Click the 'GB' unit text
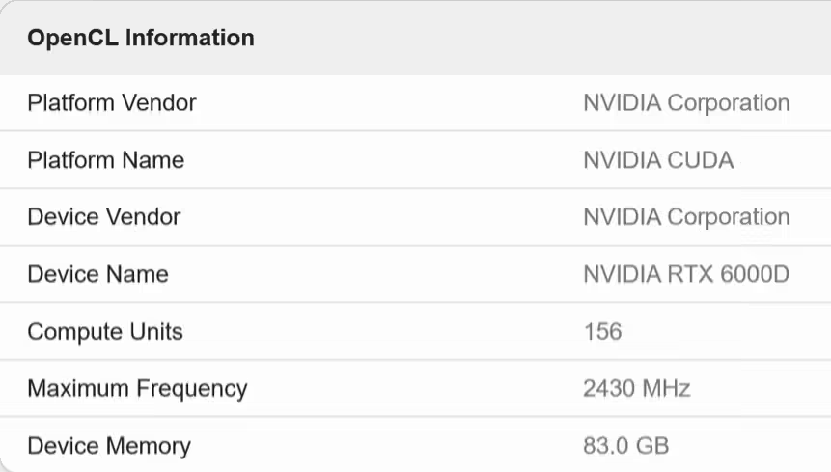 click(x=652, y=446)
